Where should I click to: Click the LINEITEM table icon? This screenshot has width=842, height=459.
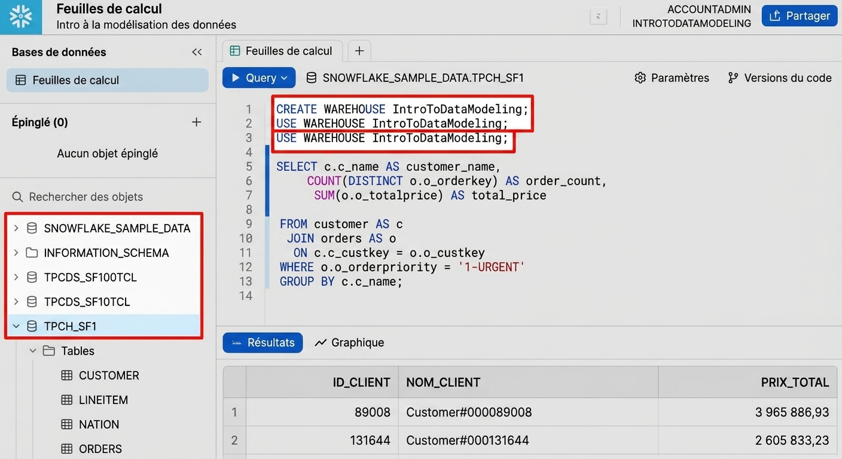pos(67,400)
